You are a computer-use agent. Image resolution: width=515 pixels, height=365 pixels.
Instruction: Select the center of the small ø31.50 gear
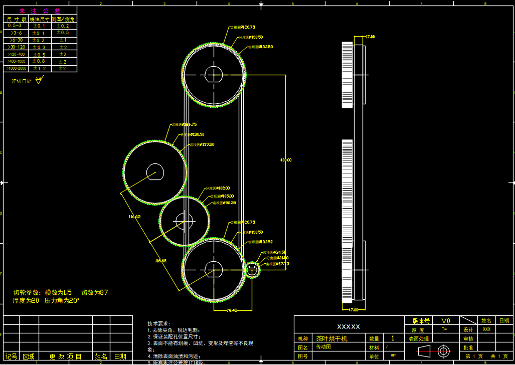click(x=252, y=270)
